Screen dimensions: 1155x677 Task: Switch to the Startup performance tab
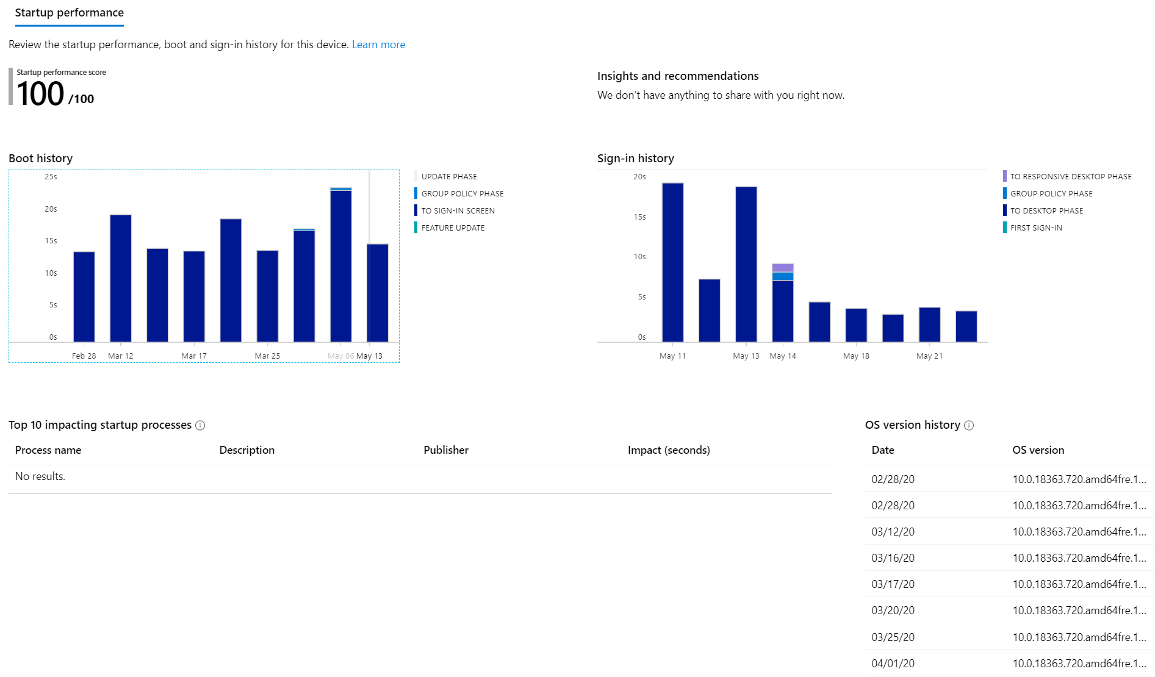pos(69,12)
